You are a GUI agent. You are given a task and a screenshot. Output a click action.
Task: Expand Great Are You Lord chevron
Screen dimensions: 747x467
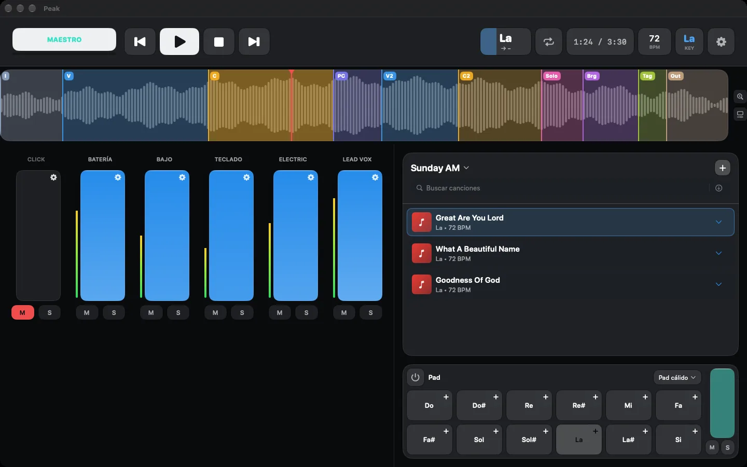click(x=719, y=222)
